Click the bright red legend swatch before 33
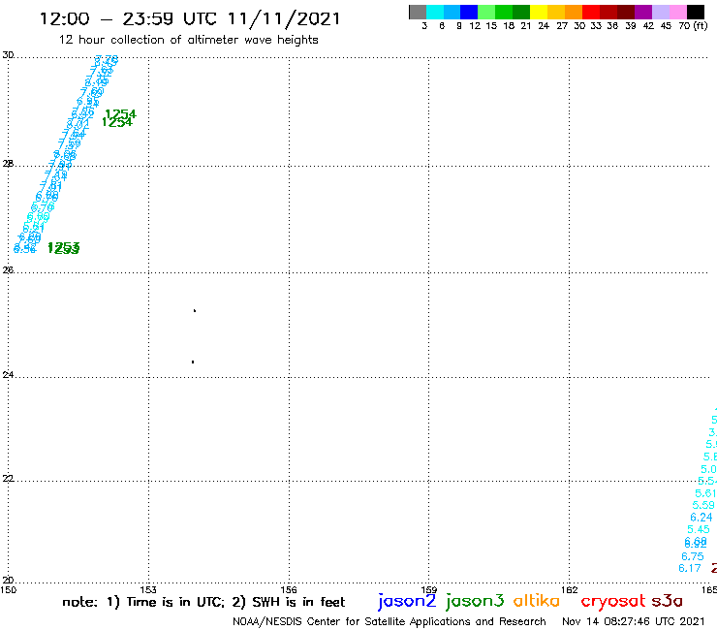 pos(591,12)
